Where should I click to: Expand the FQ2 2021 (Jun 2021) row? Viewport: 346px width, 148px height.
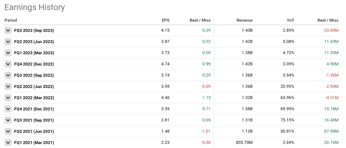[x=8, y=131]
